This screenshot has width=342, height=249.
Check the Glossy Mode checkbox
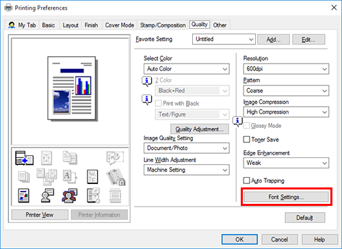point(246,126)
